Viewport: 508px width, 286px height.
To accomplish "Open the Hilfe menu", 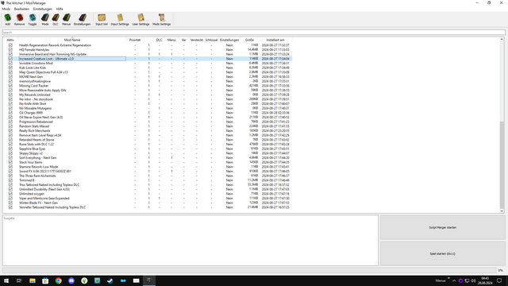I will point(60,9).
